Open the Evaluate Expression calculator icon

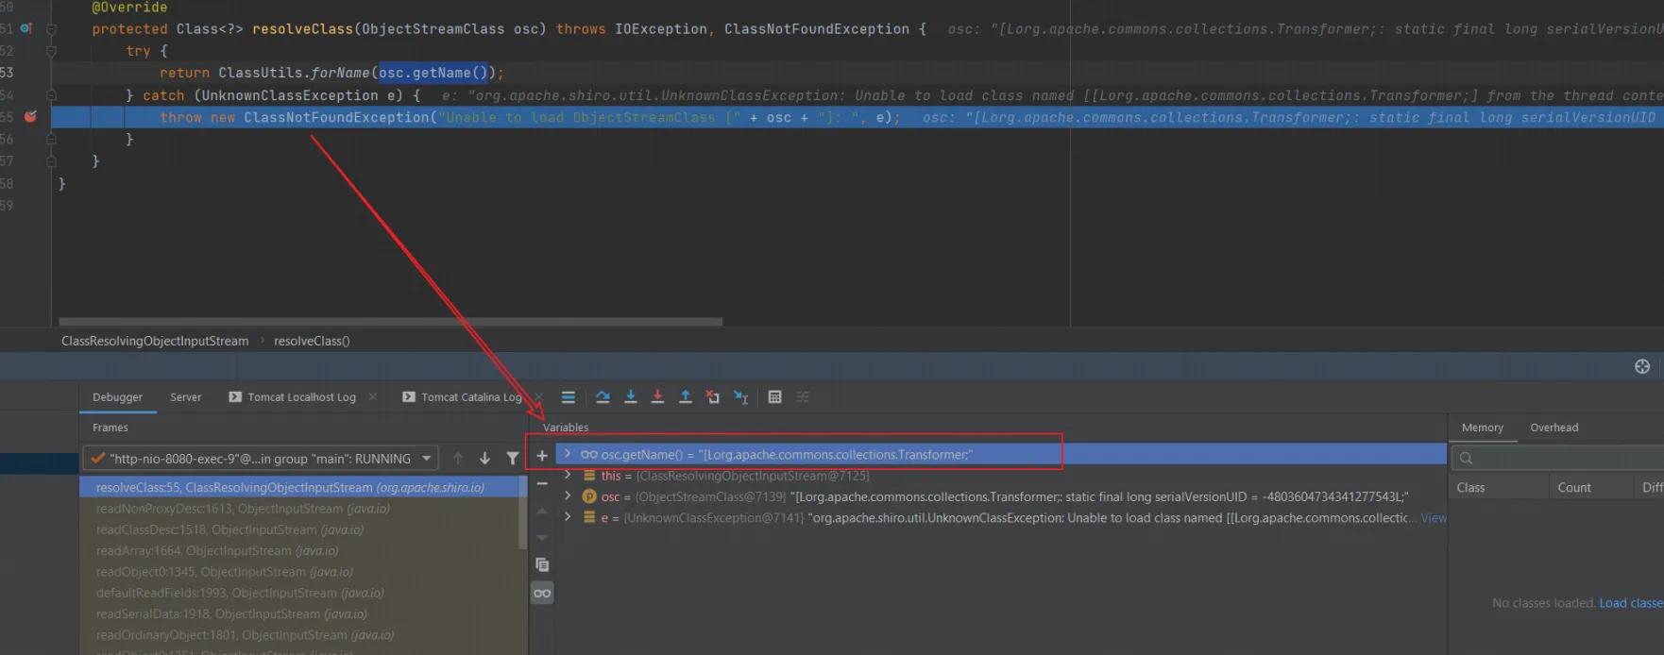point(774,397)
